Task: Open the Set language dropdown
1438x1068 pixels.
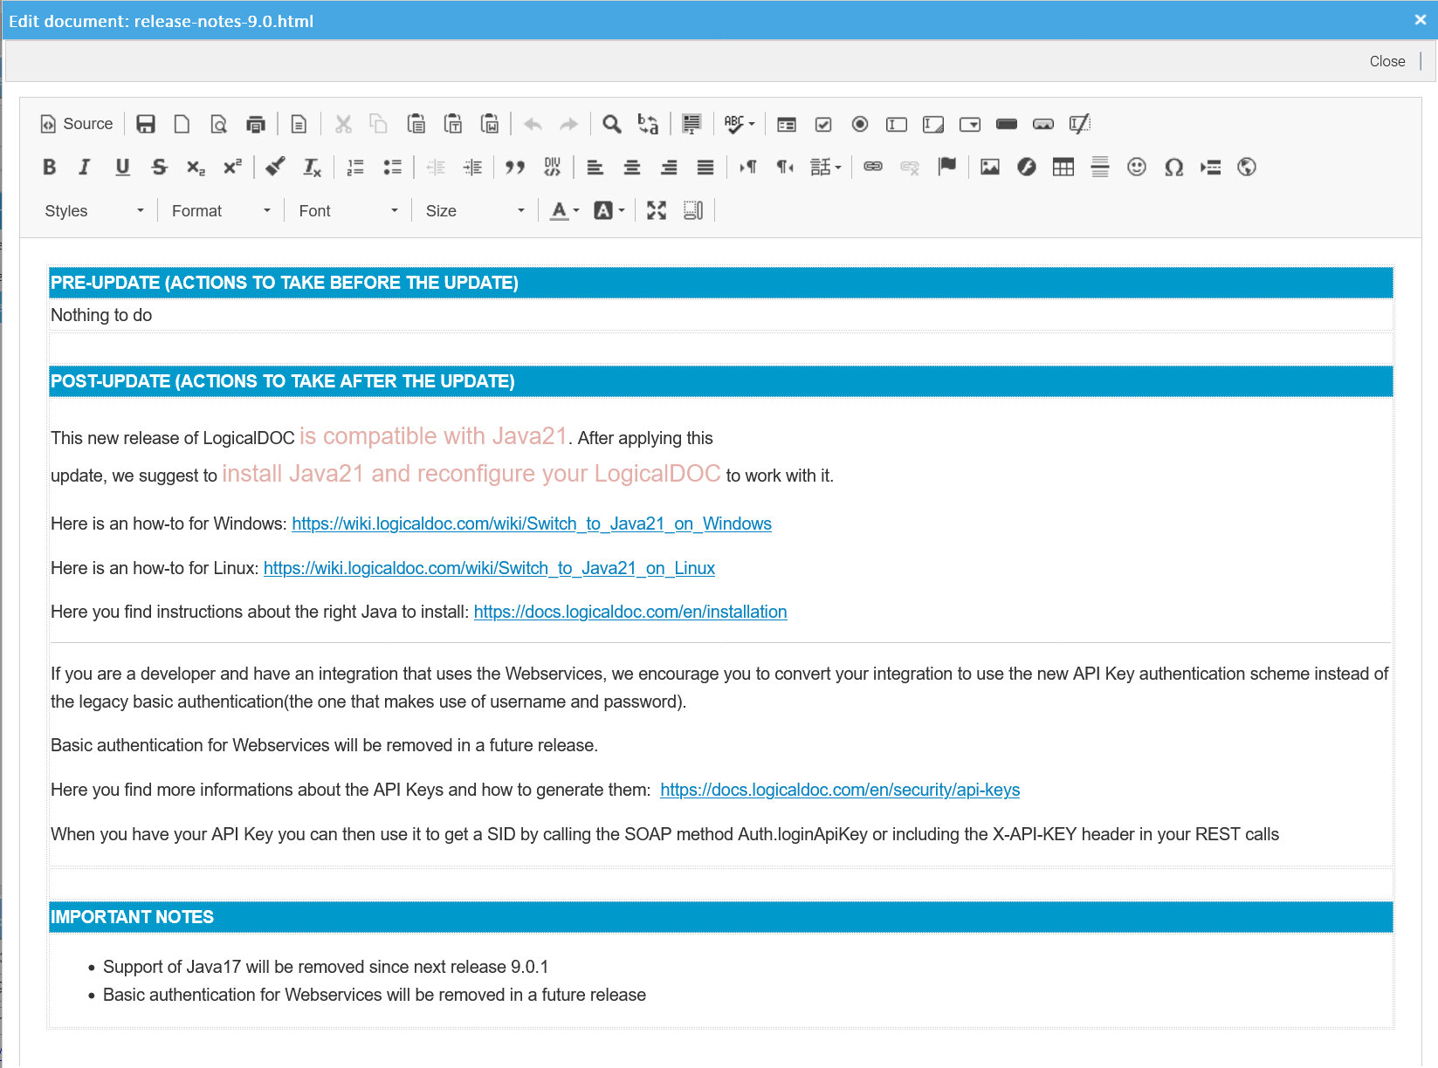Action: point(826,167)
